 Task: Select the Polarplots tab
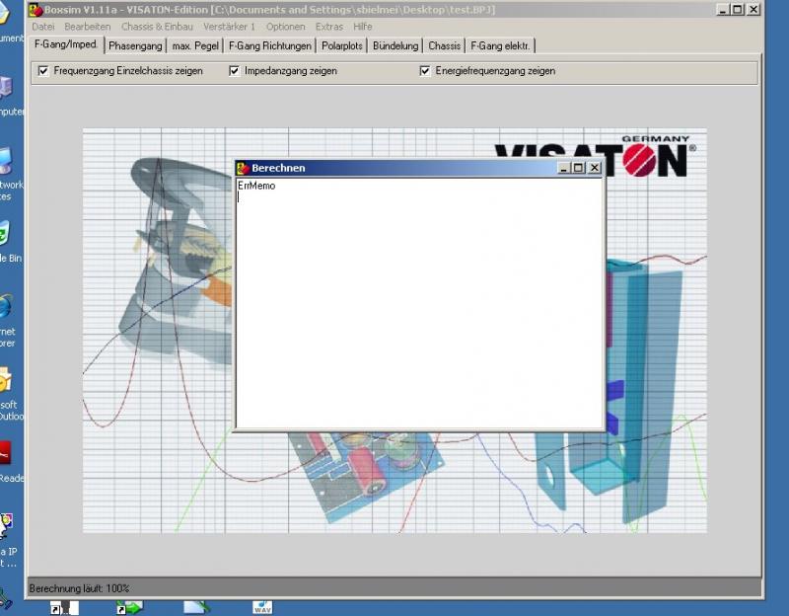pyautogui.click(x=343, y=45)
